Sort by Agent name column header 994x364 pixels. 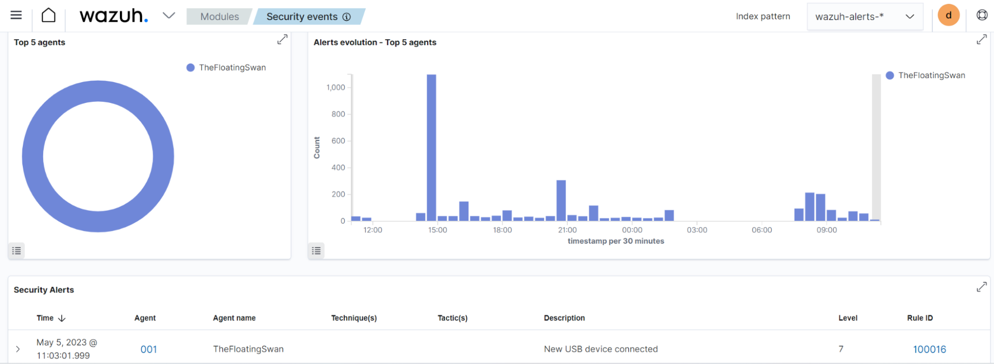tap(234, 318)
